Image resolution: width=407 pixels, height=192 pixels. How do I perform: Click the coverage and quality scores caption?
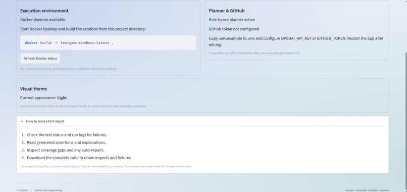click(x=106, y=166)
